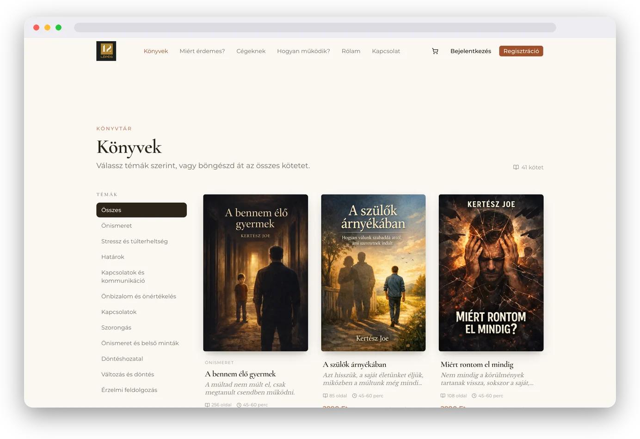Viewport: 640px width, 439px height.
Task: Open the Cégeknek page
Action: (x=251, y=51)
